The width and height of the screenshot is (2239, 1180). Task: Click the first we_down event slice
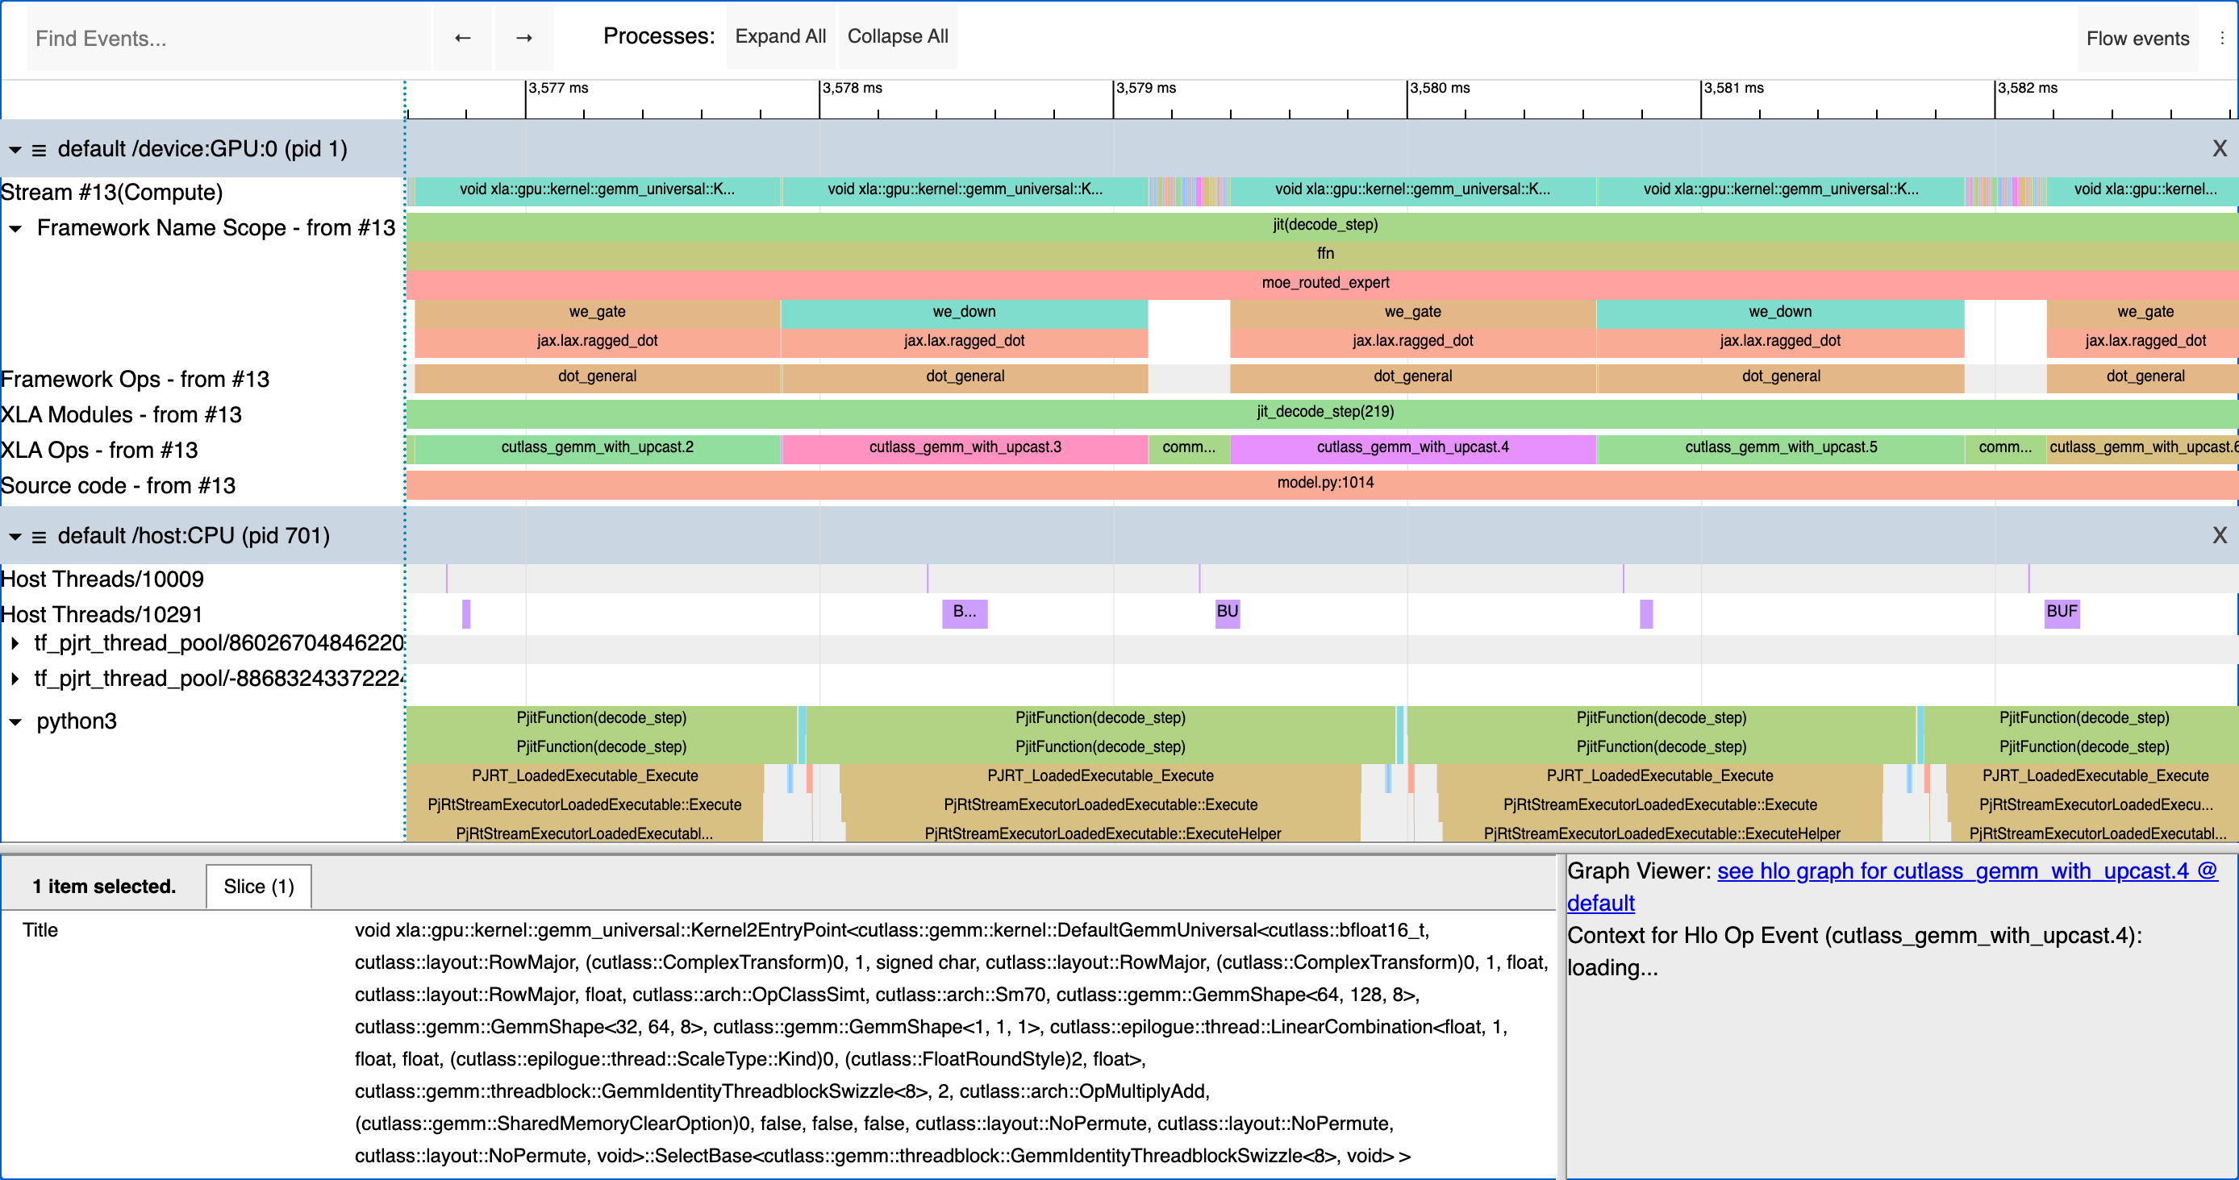click(x=963, y=312)
